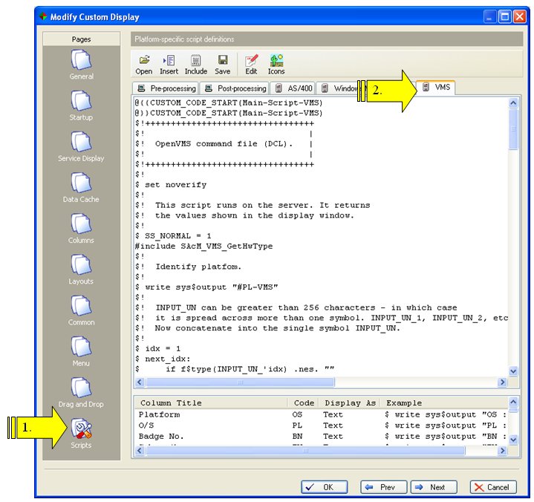Image resolution: width=534 pixels, height=502 pixels.
Task: Click the Next button
Action: pos(430,487)
